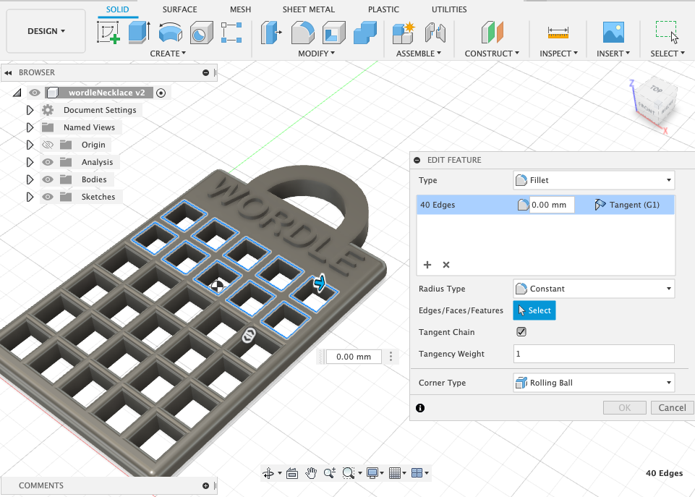The image size is (695, 497).
Task: Switch to the SHEET METAL tab
Action: [x=309, y=9]
